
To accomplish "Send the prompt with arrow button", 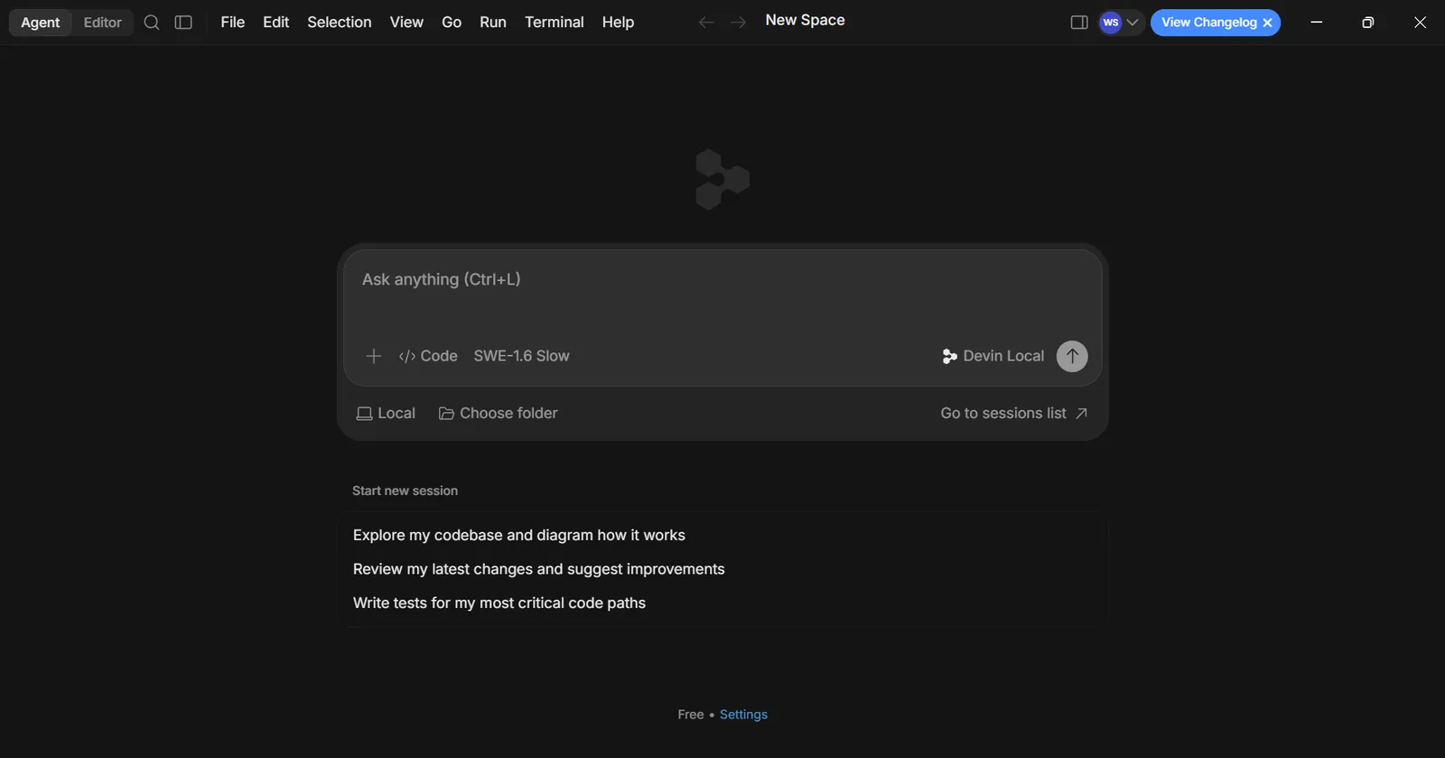I will 1072,356.
